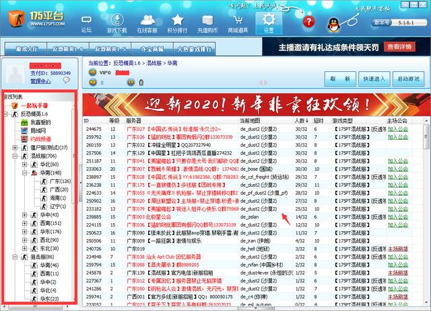This screenshot has height=311, width=431.
Task: Select 一起玩手游 in game list
Action: click(34, 105)
